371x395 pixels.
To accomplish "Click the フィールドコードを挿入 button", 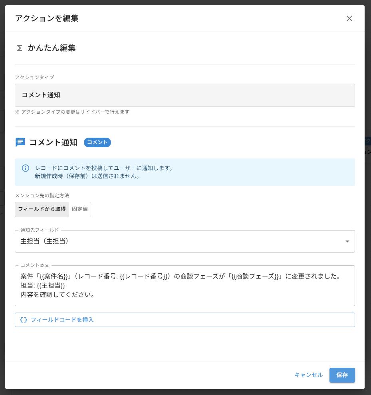I will (x=185, y=319).
